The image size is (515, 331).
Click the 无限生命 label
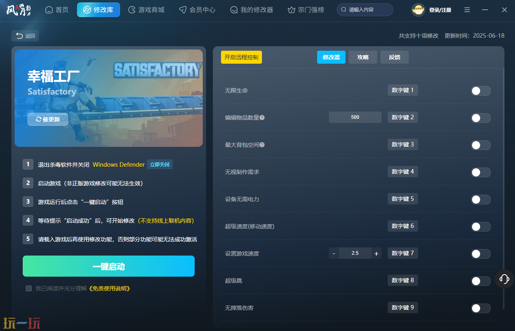236,90
